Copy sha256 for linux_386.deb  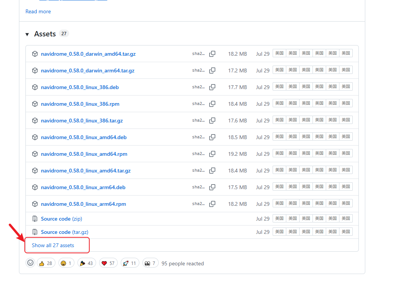pyautogui.click(x=212, y=87)
